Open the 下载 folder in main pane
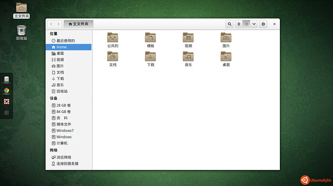The image size is (333, 186). click(x=151, y=59)
